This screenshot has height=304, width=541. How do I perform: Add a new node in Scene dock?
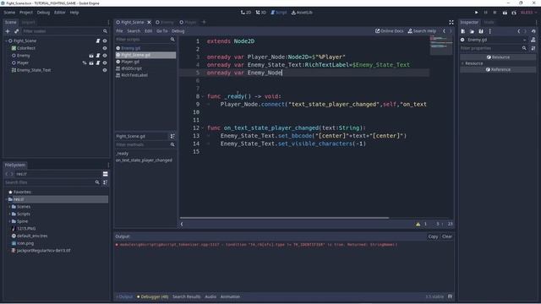pos(8,31)
